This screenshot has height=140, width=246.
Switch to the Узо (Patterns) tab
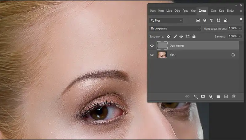click(193, 11)
